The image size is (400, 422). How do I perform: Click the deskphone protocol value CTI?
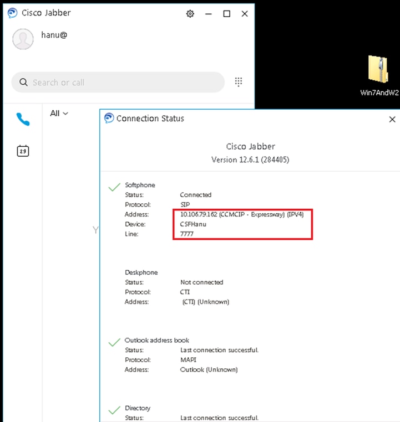[x=185, y=292]
